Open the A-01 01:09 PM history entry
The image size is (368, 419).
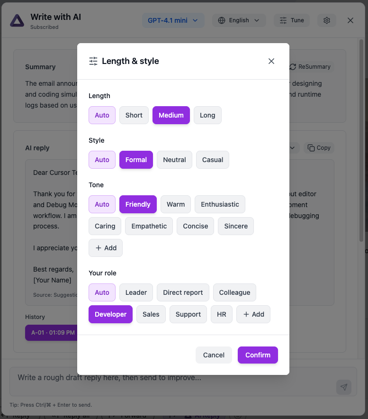click(x=52, y=333)
